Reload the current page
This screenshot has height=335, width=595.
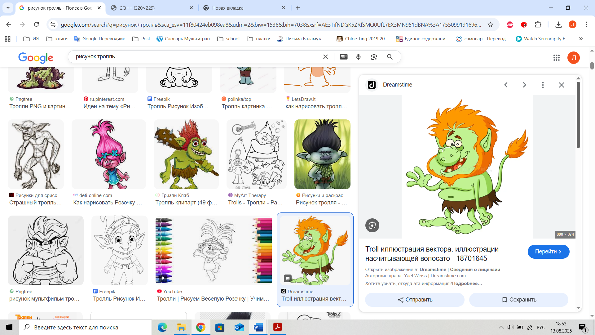(37, 25)
